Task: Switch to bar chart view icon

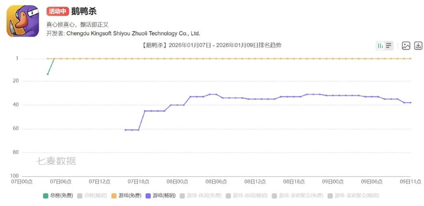Action: tap(380, 46)
